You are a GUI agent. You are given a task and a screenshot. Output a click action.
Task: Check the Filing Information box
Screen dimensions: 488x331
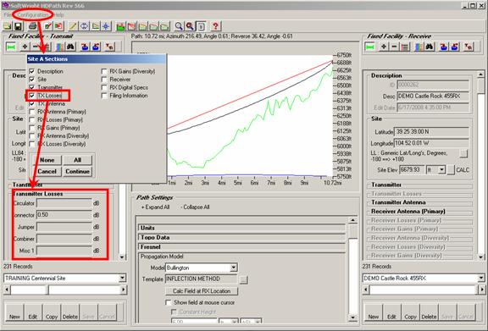(x=104, y=96)
